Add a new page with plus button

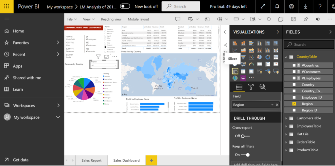coord(151,160)
